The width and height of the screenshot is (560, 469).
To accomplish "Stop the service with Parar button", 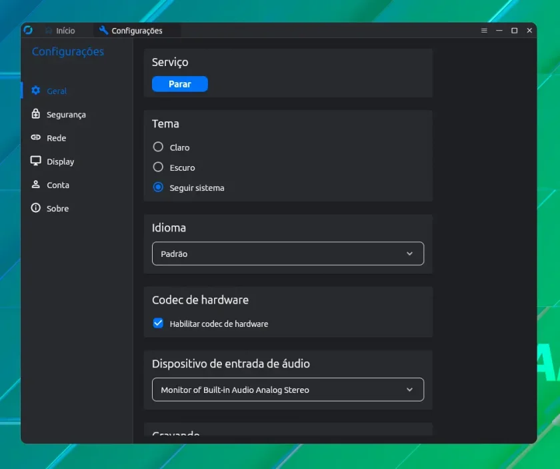I will click(179, 84).
